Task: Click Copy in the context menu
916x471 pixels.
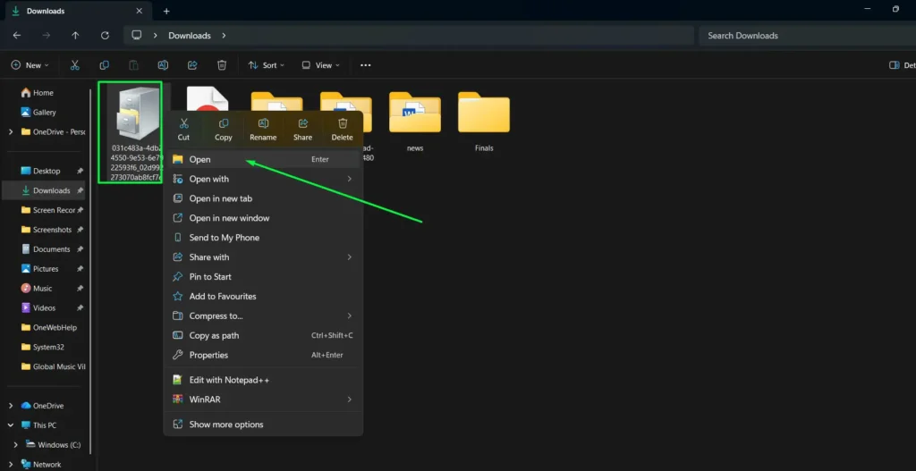Action: click(223, 130)
